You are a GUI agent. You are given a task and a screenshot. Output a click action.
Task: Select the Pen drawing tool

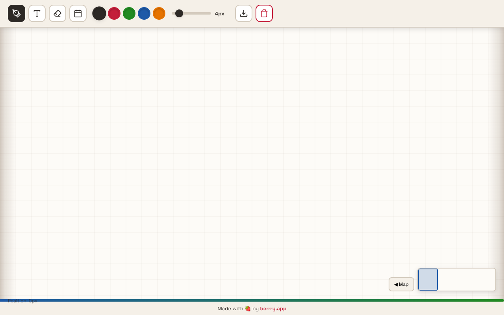click(x=17, y=13)
